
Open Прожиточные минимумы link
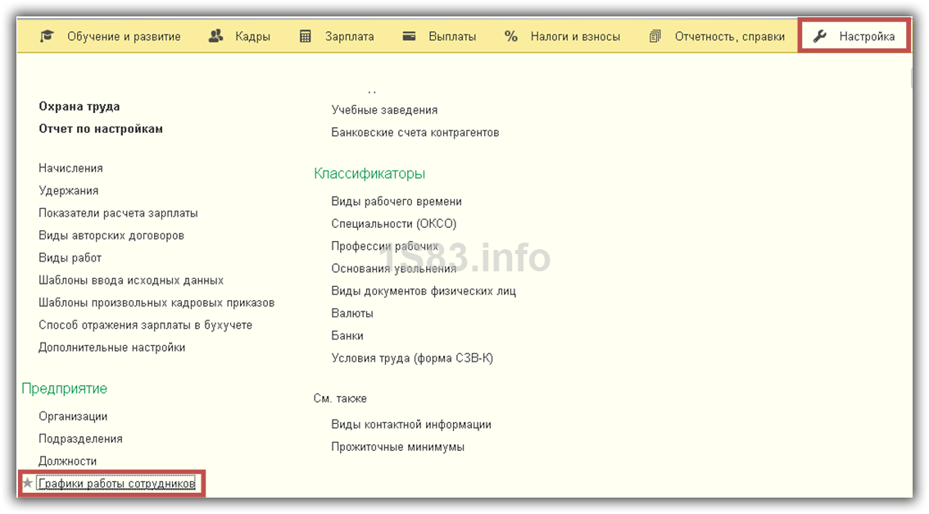pos(397,447)
